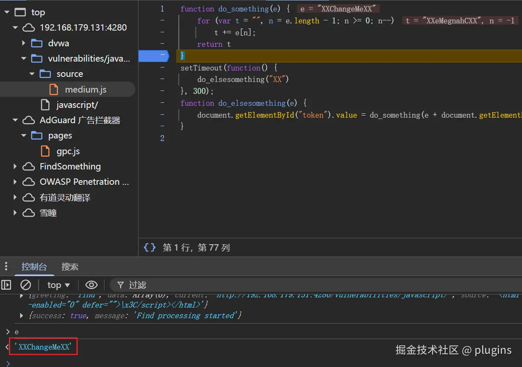Select the dvwa folder label
The height and width of the screenshot is (367, 522).
[x=59, y=43]
